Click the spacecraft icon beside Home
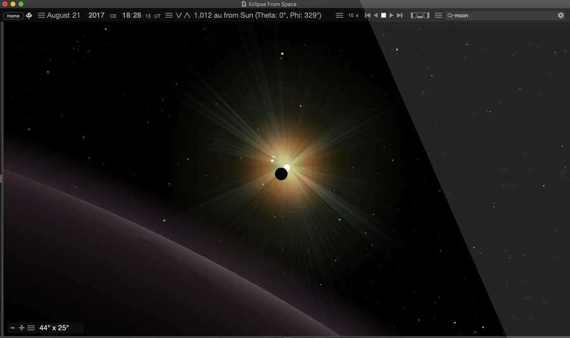 pos(29,15)
